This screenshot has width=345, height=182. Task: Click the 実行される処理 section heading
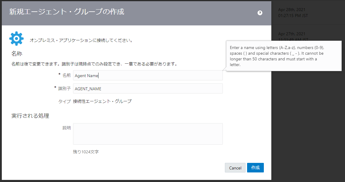pyautogui.click(x=30, y=116)
